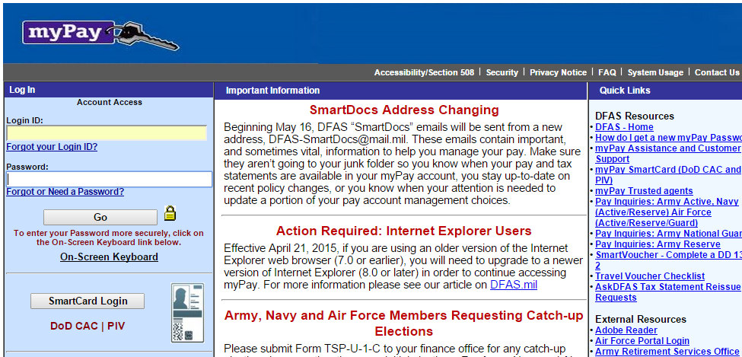Open Pay Inquiries: Army Reserve link
Screen dimensions: 742x357
coord(658,244)
